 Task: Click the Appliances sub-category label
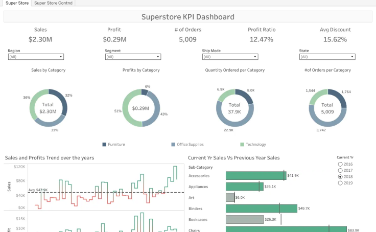click(198, 187)
